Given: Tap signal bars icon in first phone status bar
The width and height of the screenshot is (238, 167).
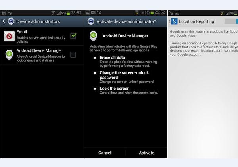Looking at the screenshot, I should (x=59, y=13).
